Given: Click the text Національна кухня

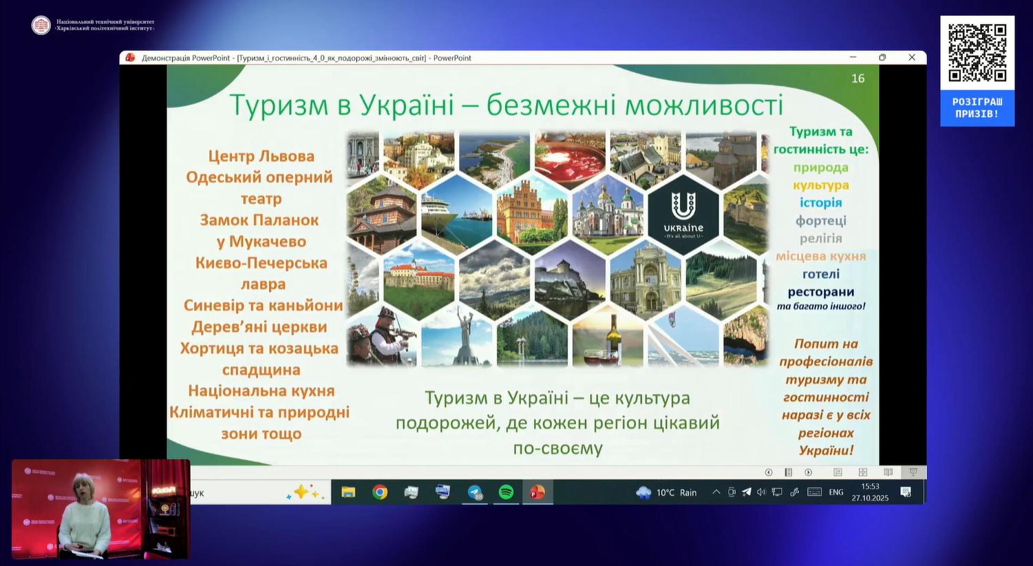Looking at the screenshot, I should tap(262, 391).
